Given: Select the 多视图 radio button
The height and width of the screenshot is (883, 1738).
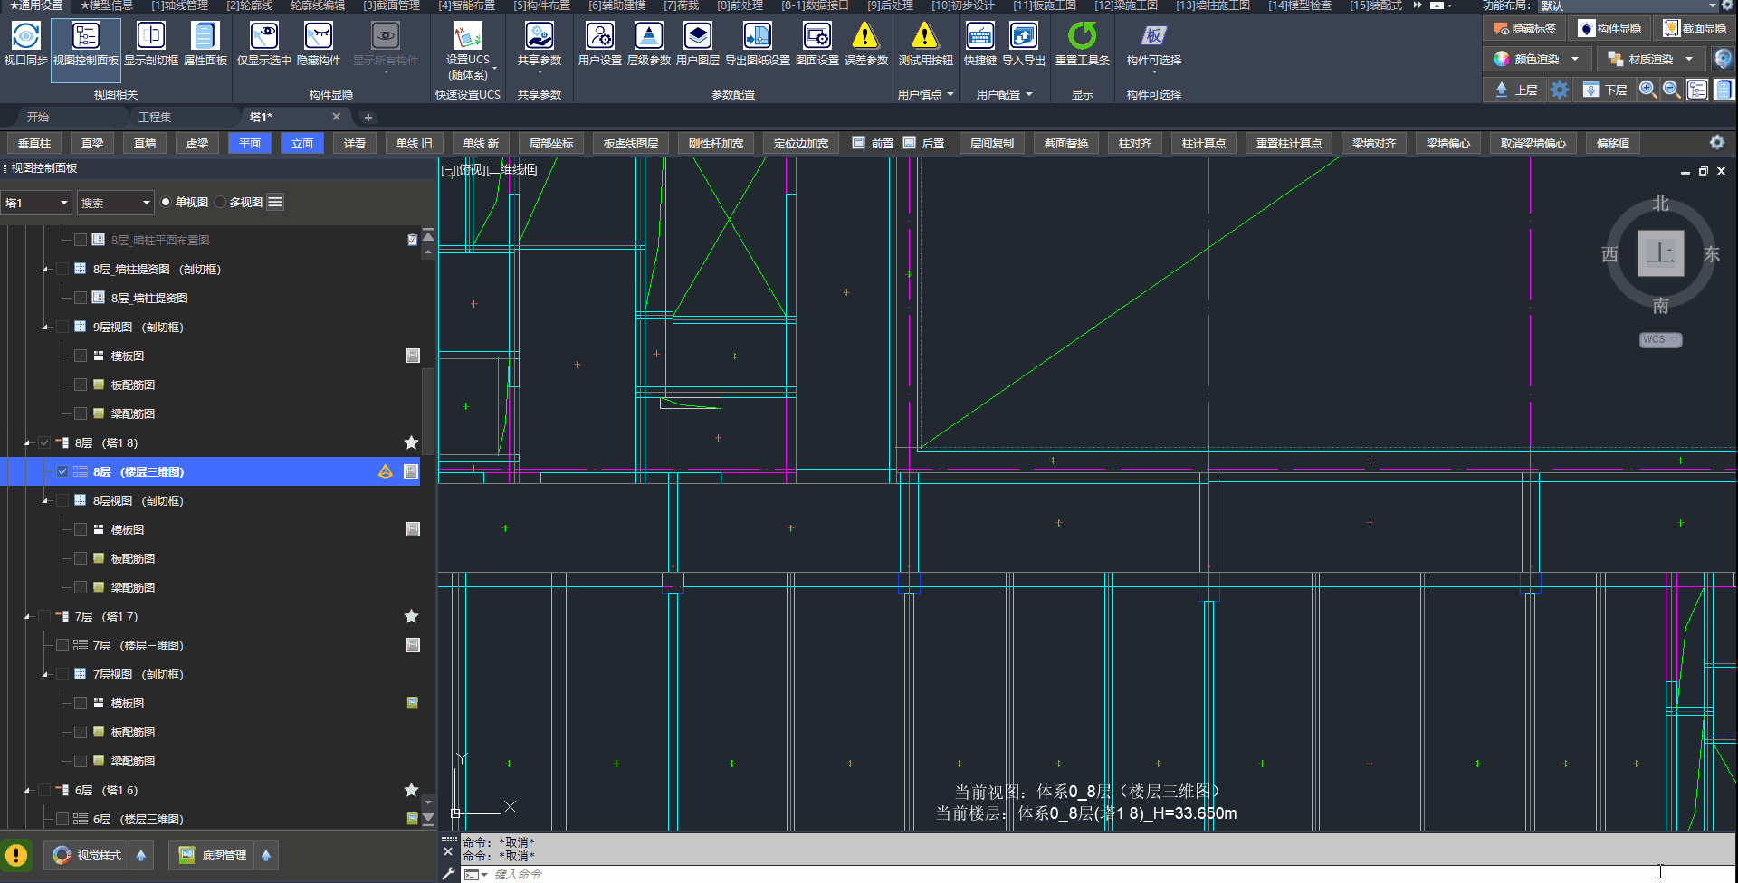Looking at the screenshot, I should tap(221, 203).
